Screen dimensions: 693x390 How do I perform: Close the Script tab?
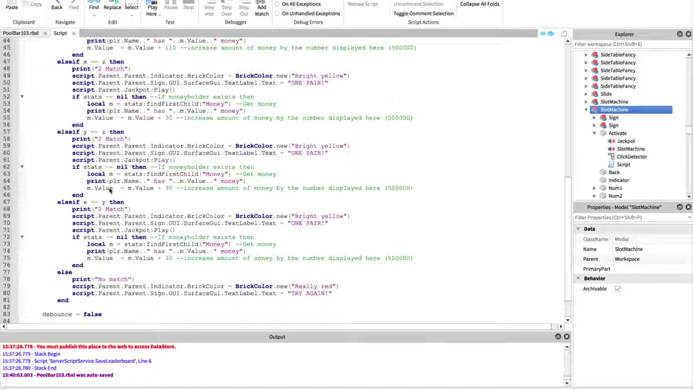pyautogui.click(x=74, y=34)
